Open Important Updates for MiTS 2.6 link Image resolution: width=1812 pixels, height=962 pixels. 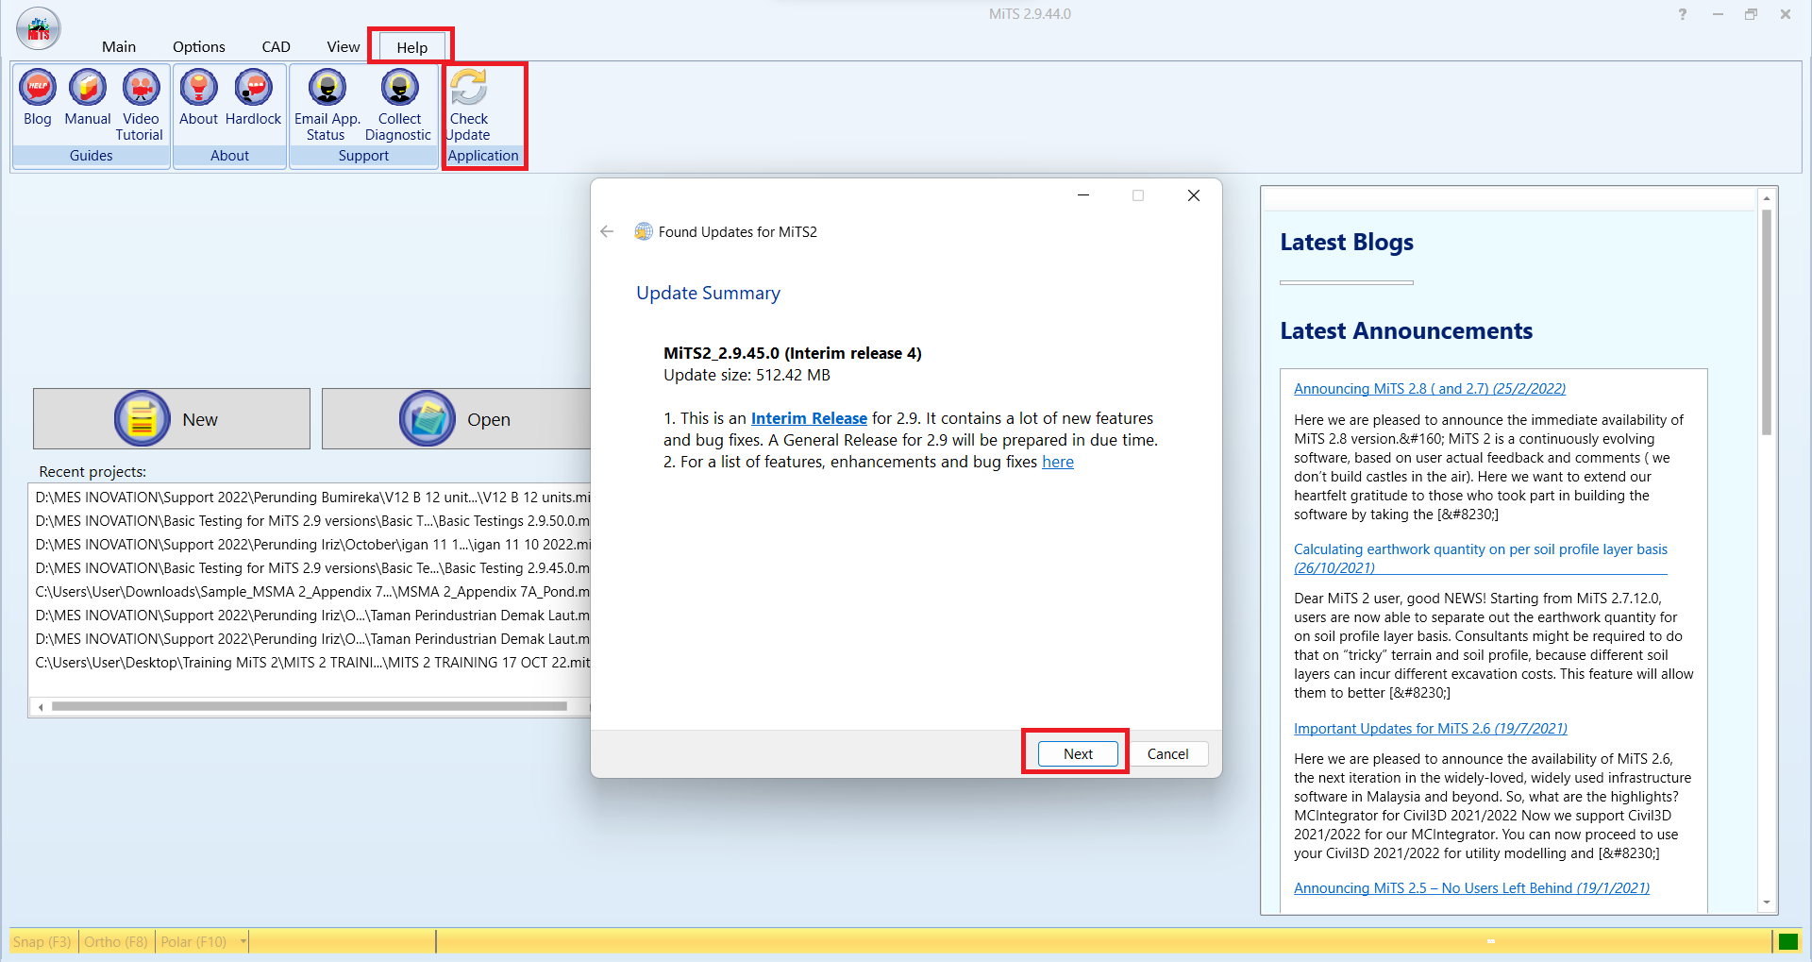click(1431, 729)
